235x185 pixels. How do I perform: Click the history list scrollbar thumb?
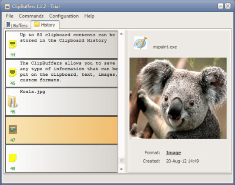121,161
